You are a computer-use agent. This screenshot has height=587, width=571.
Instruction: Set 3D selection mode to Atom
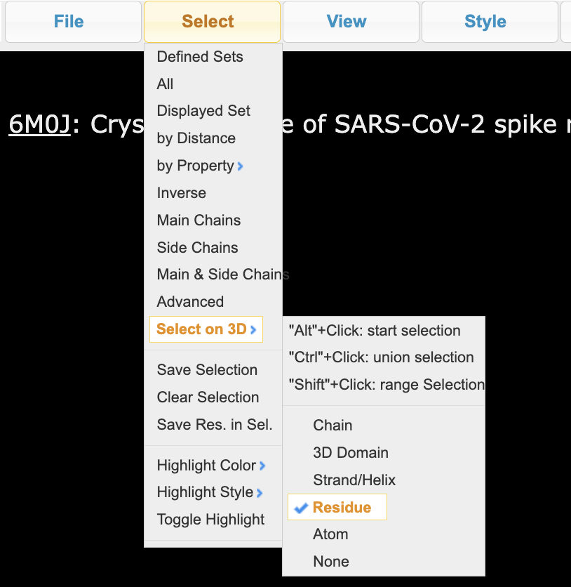click(x=330, y=534)
